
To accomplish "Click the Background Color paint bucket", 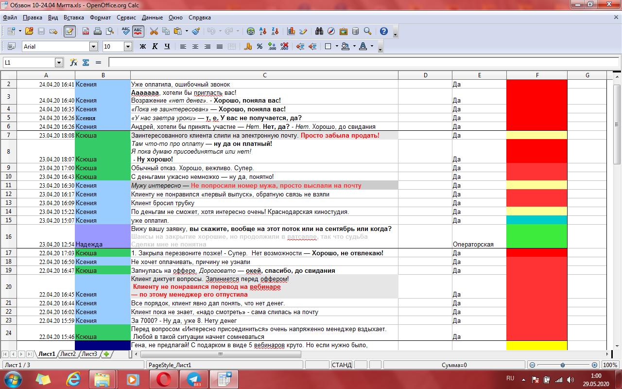I will [346, 47].
